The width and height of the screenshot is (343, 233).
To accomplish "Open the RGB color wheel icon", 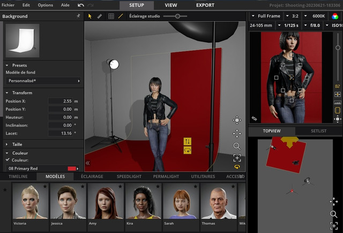I will 335,16.
